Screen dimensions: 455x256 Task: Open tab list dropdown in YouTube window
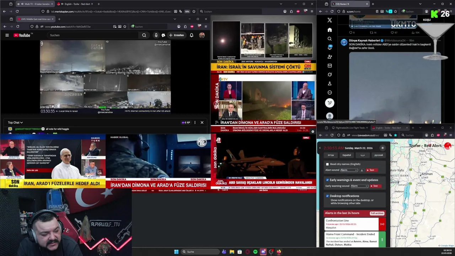(x=175, y=19)
